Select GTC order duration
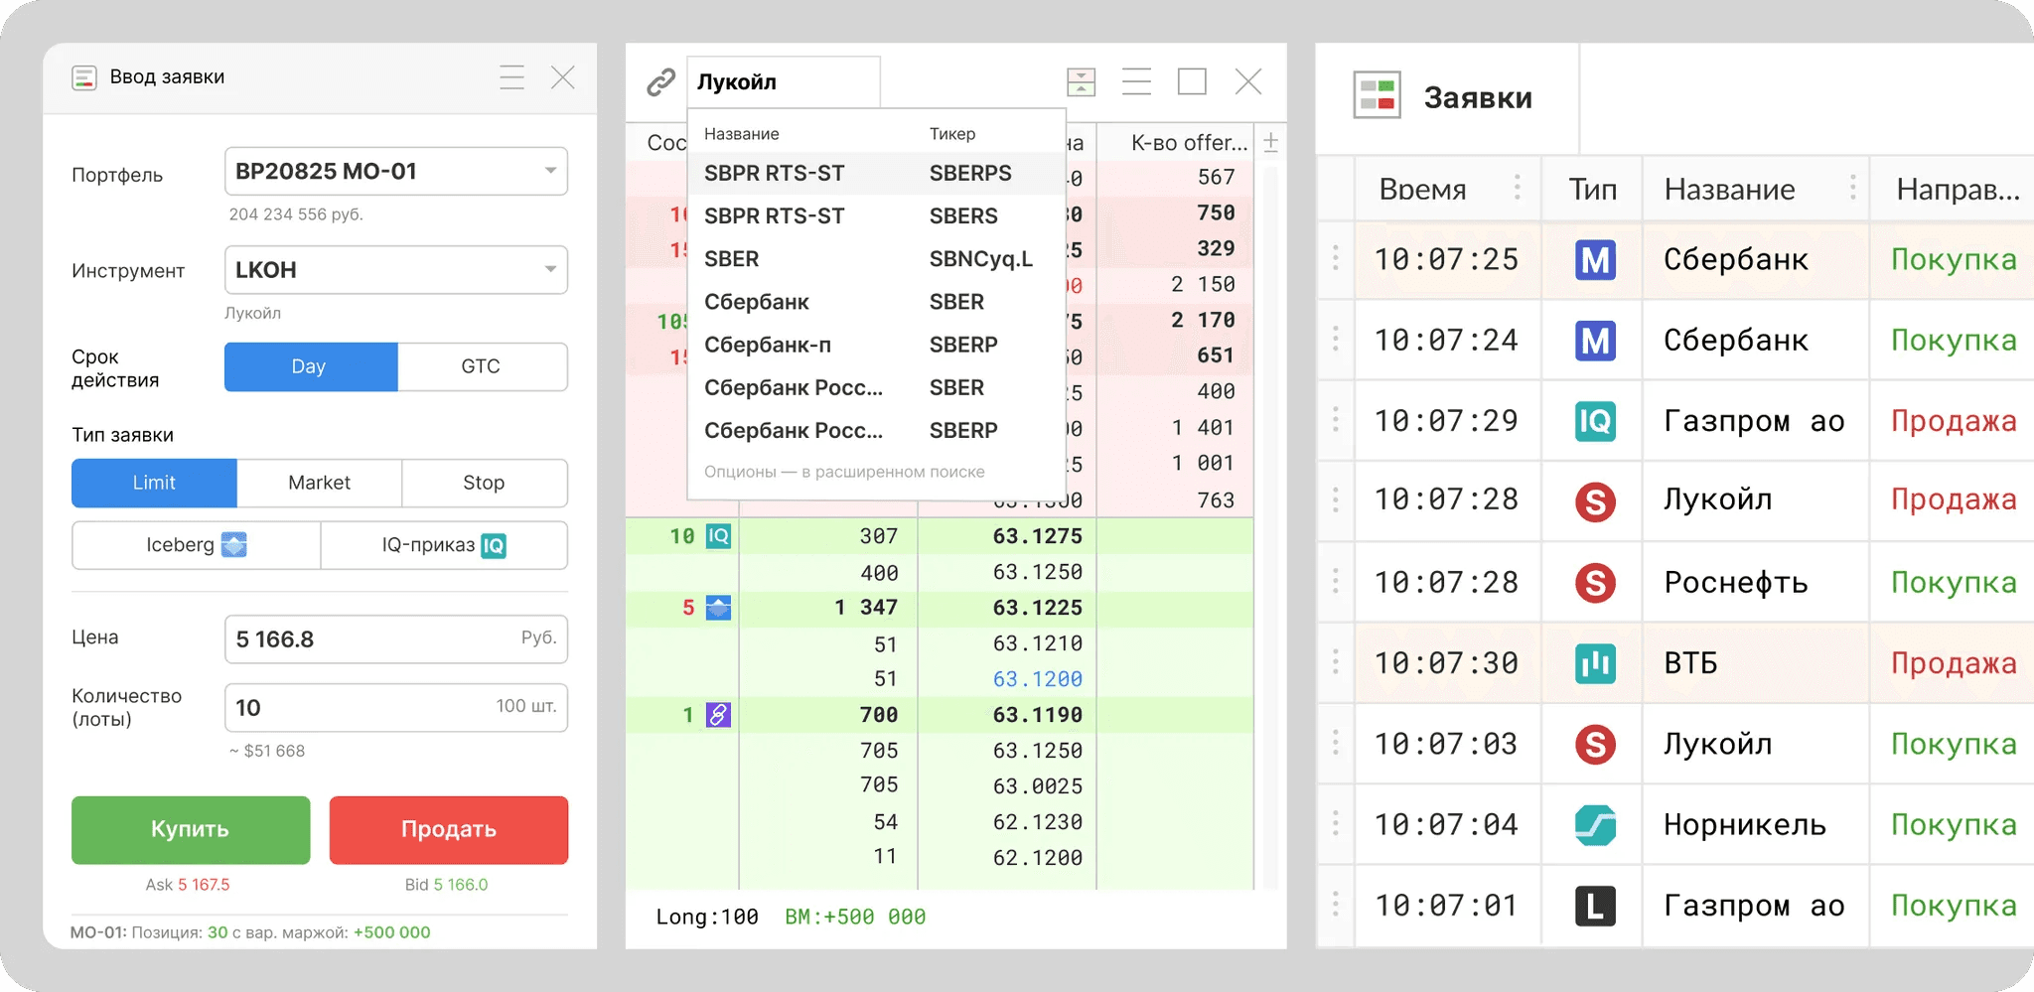This screenshot has width=2034, height=992. 482,366
